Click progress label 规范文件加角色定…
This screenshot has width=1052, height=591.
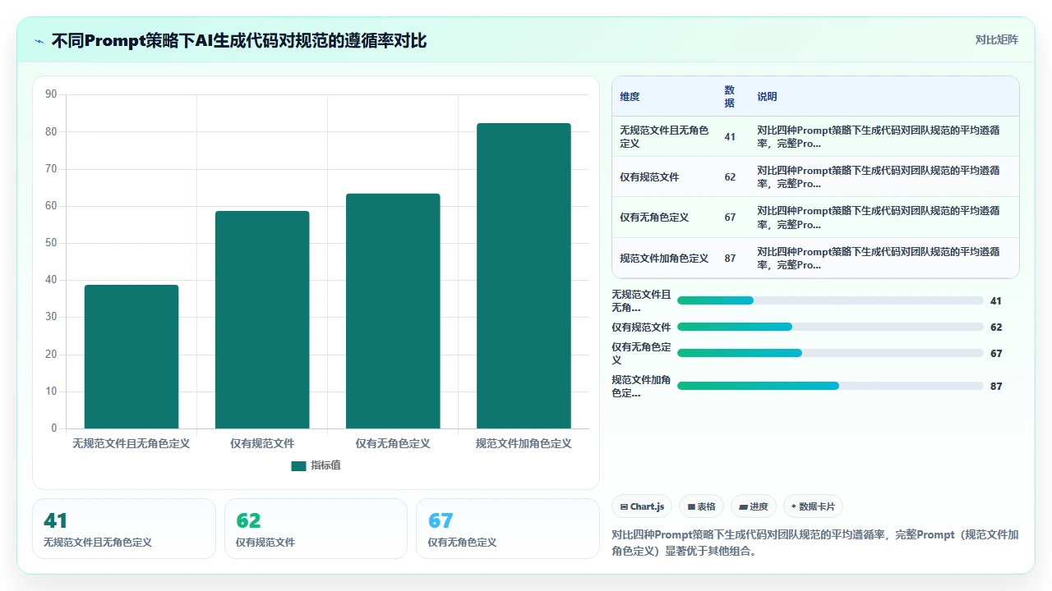click(x=641, y=387)
